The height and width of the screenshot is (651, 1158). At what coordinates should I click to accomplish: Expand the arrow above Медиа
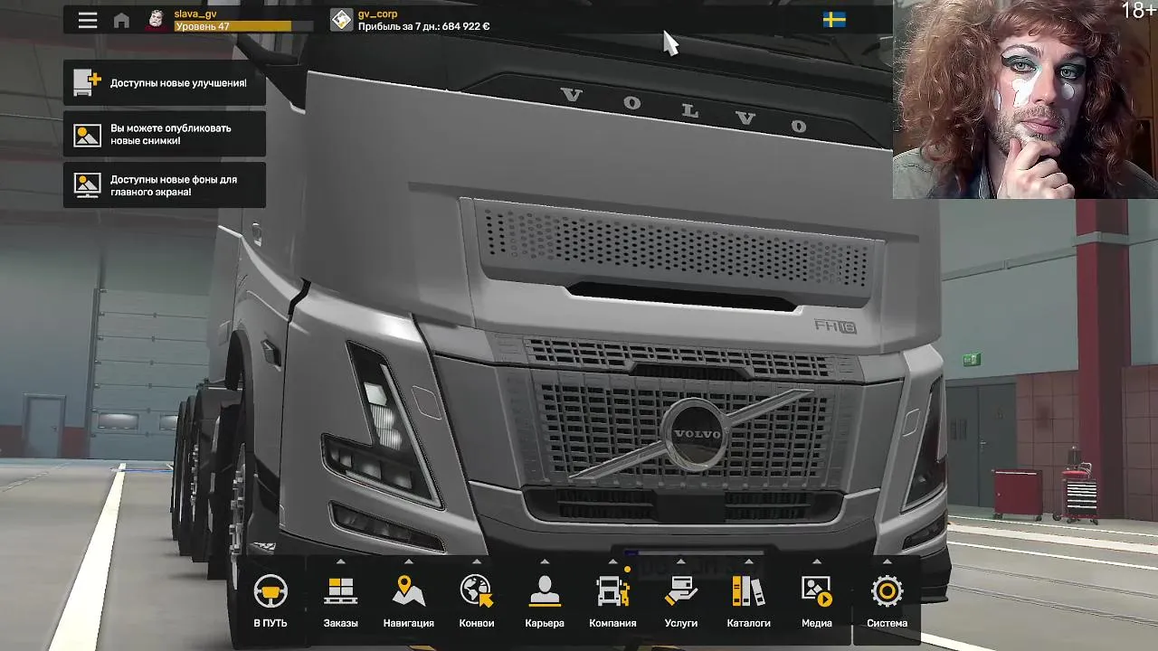[816, 561]
